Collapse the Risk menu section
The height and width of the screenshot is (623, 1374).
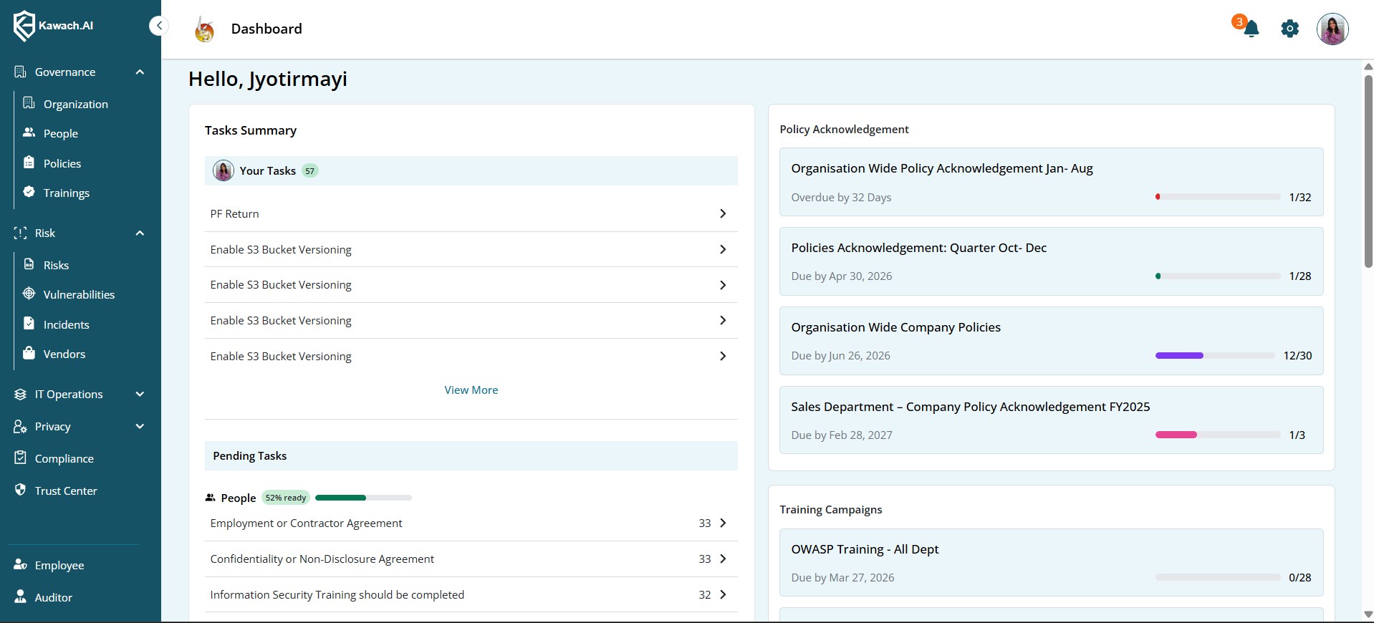tap(140, 233)
